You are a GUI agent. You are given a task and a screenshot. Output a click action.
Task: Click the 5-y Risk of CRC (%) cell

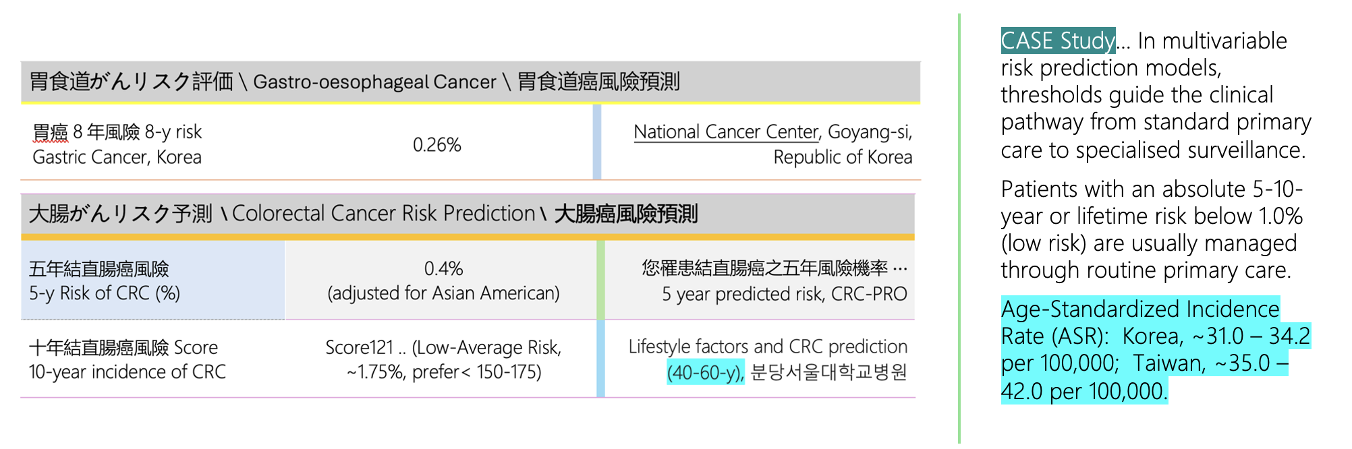(x=153, y=280)
